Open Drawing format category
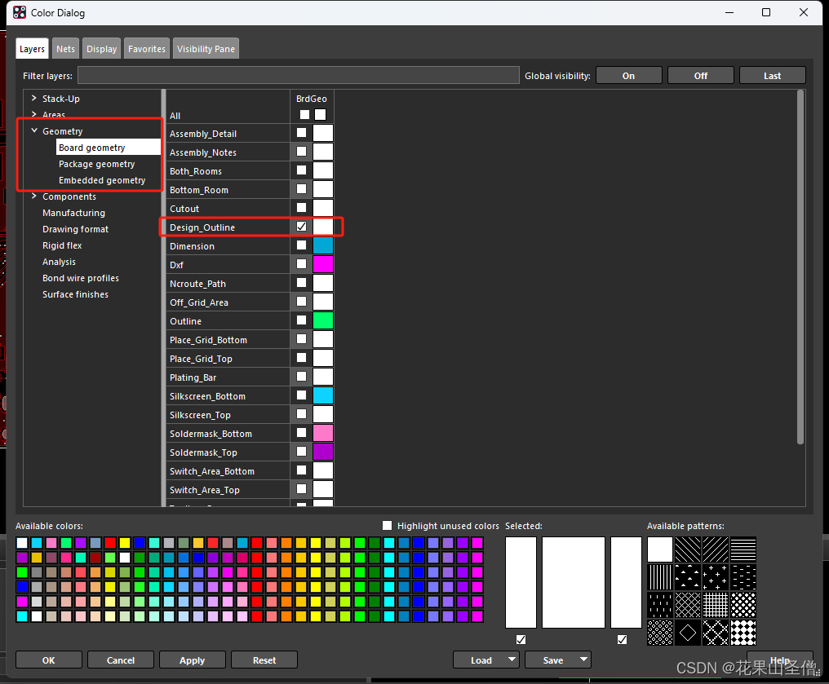This screenshot has width=829, height=684. click(x=75, y=229)
